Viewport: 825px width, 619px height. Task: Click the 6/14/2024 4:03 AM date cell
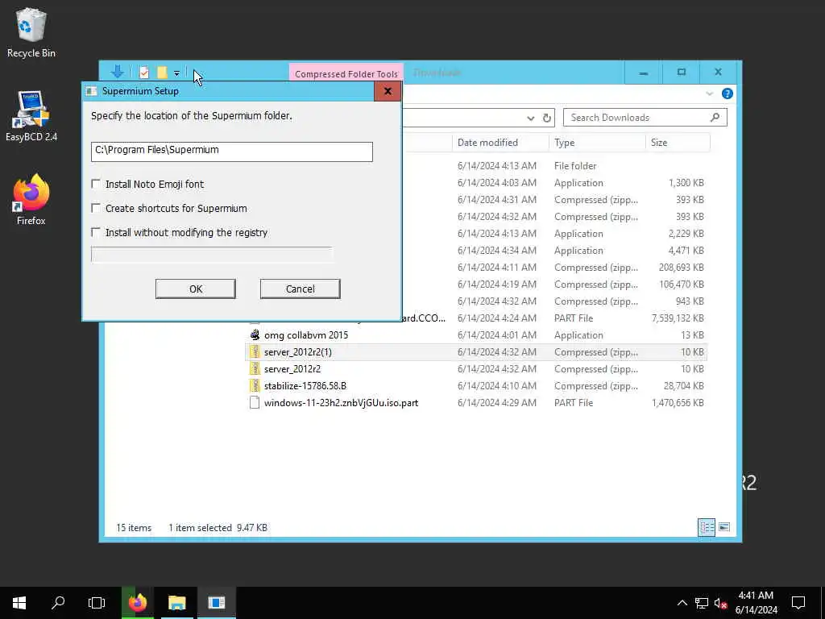(496, 183)
